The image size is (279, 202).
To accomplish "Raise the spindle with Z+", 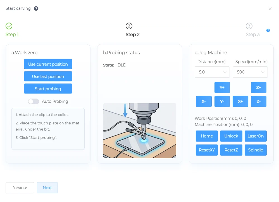I will click(x=259, y=88).
